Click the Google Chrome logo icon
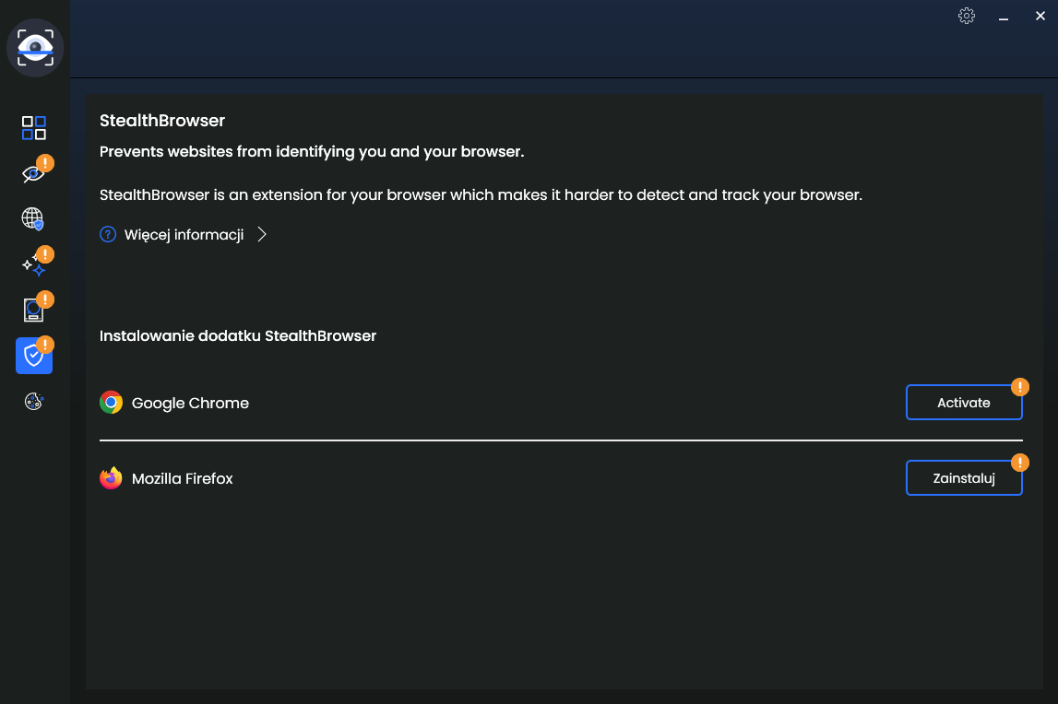1058x704 pixels. point(112,403)
